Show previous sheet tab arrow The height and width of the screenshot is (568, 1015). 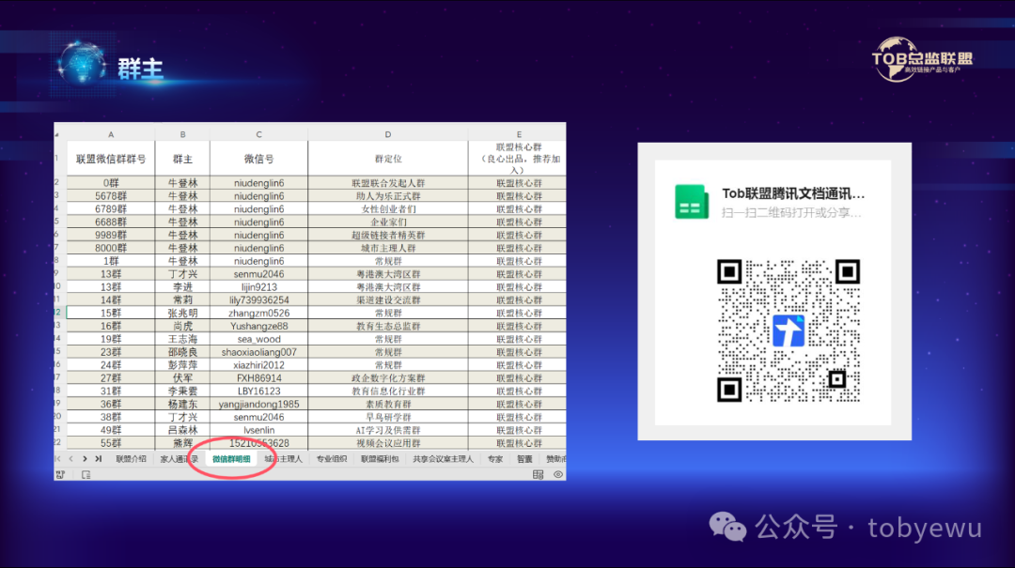tap(71, 459)
